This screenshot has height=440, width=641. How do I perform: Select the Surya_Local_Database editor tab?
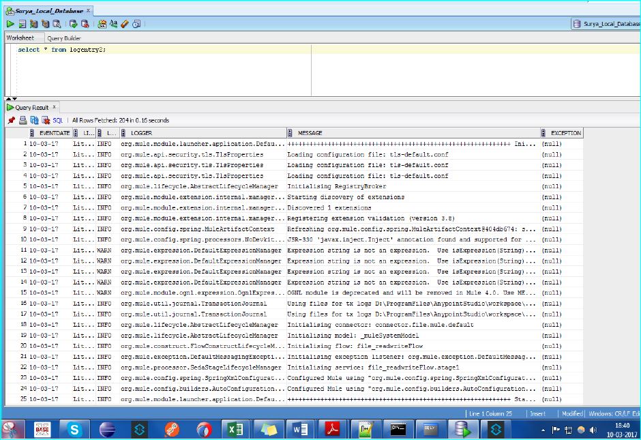click(48, 11)
